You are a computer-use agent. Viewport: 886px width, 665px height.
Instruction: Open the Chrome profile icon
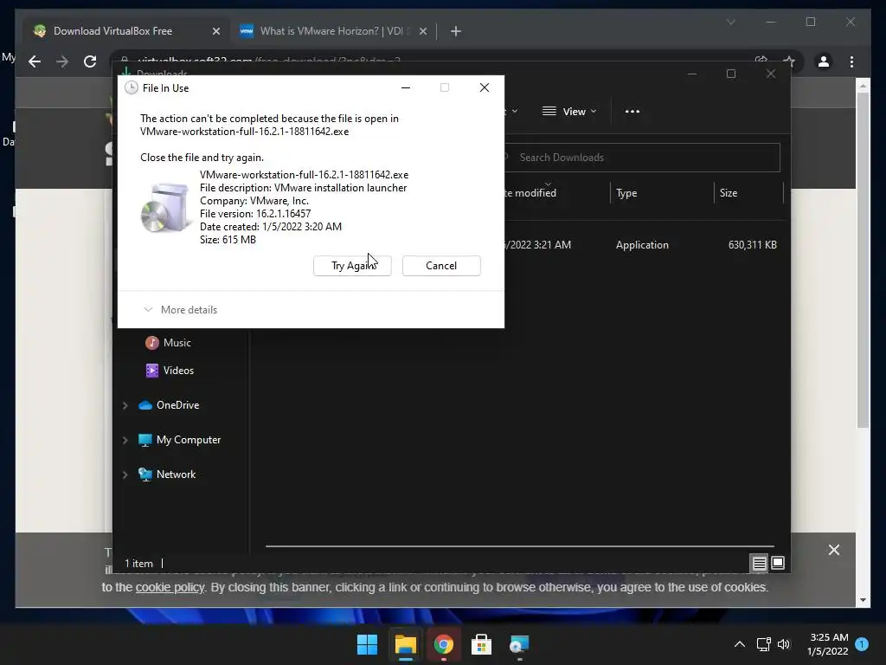(x=824, y=61)
